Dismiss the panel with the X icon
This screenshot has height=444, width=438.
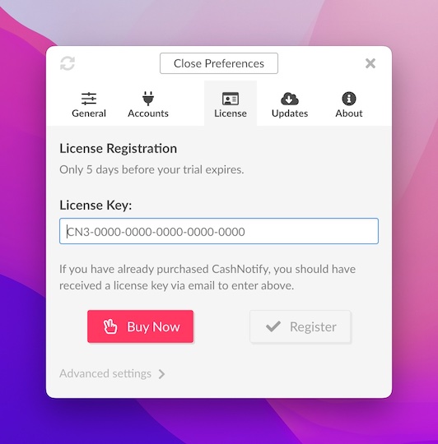[370, 63]
